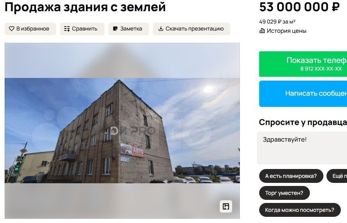Click the price history chart icon
This screenshot has height=223, width=347.
coord(262,31)
